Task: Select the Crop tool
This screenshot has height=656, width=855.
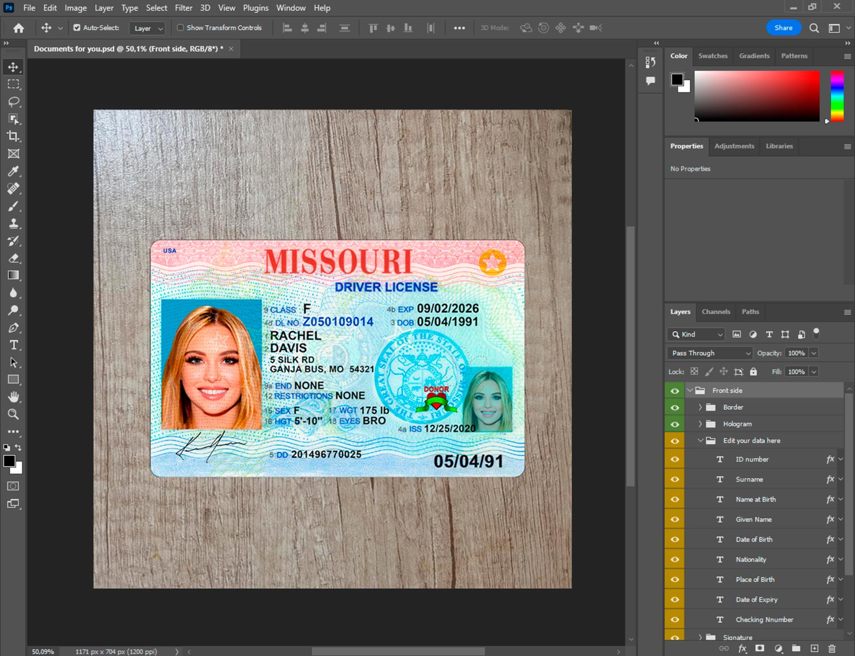Action: (x=14, y=136)
